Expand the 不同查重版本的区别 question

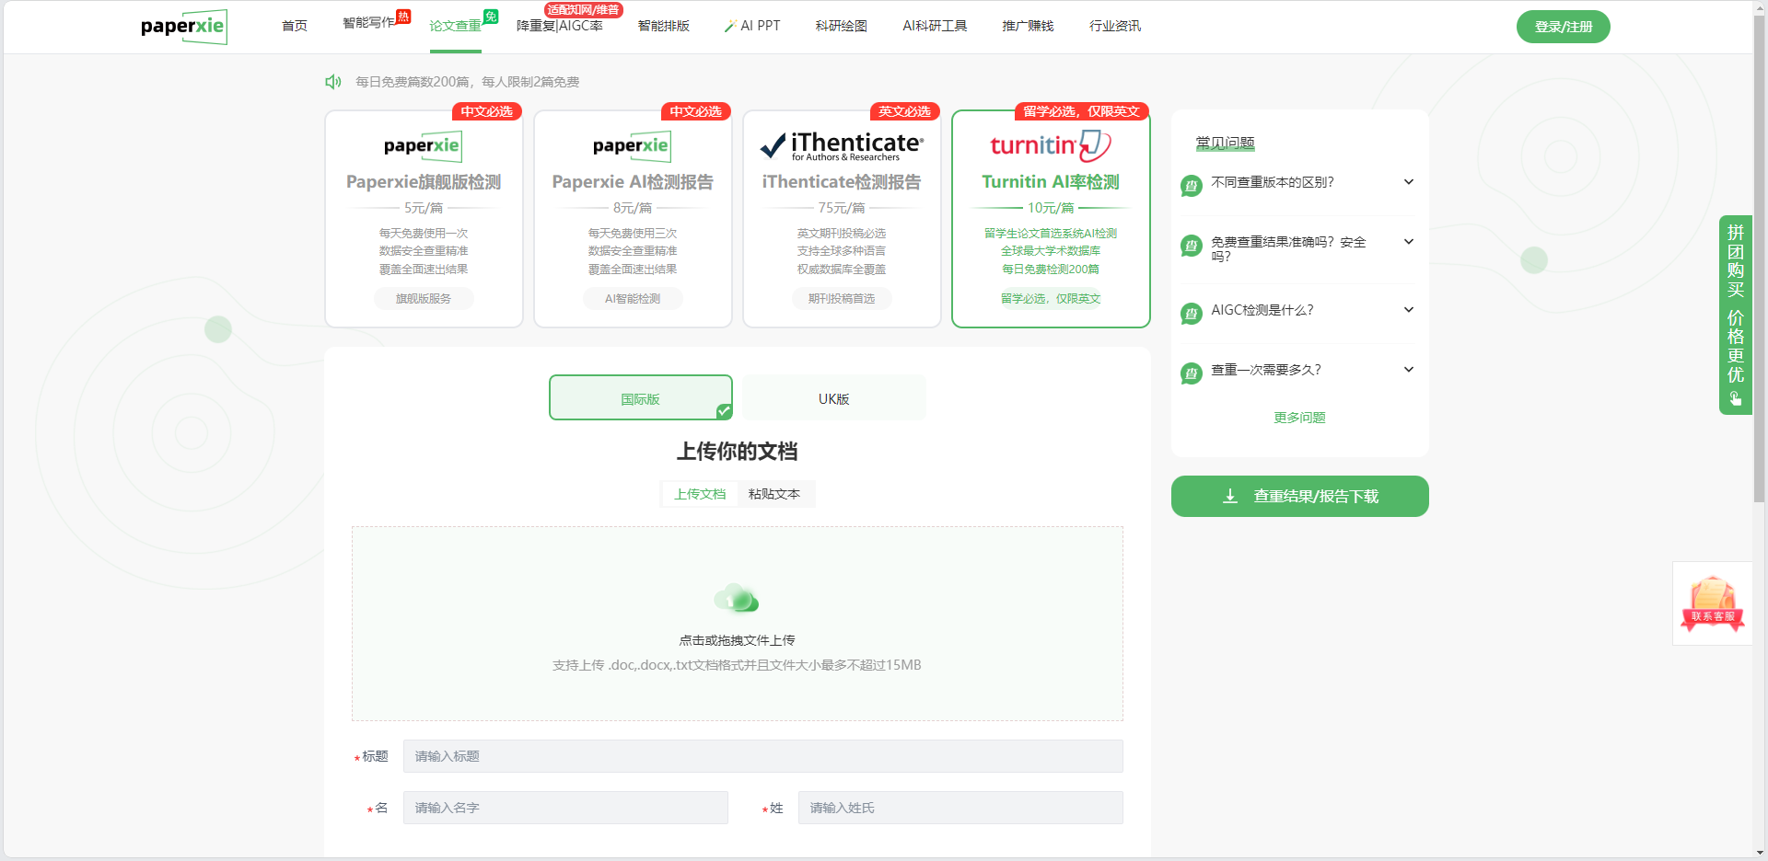click(1408, 182)
